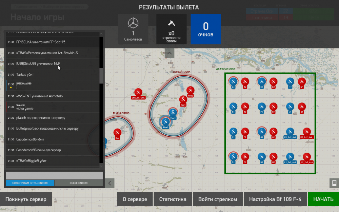Click chat line Bulletproofback подсоединился к серверу

53,129
